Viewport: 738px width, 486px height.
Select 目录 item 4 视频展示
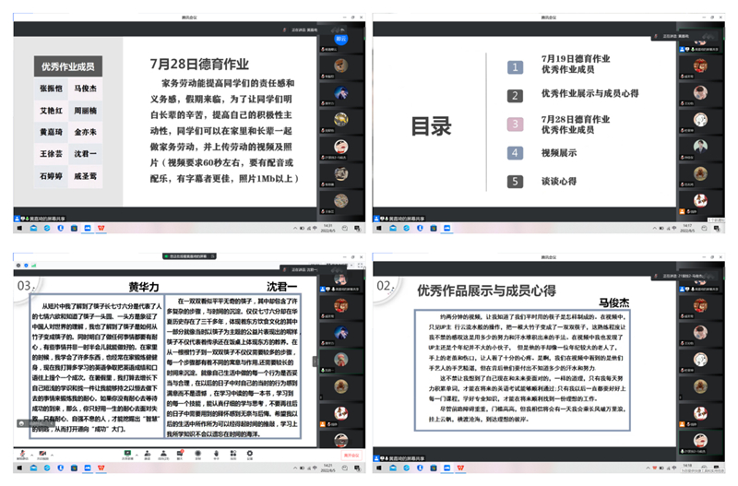coord(559,153)
